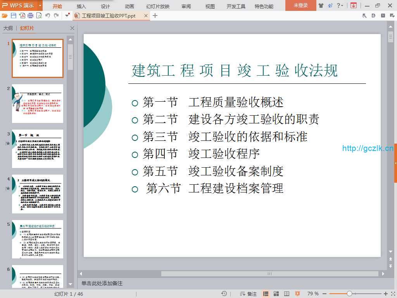Expand the help question mark dropdown
Image resolution: width=397 pixels, height=298 pixels.
(341, 5)
